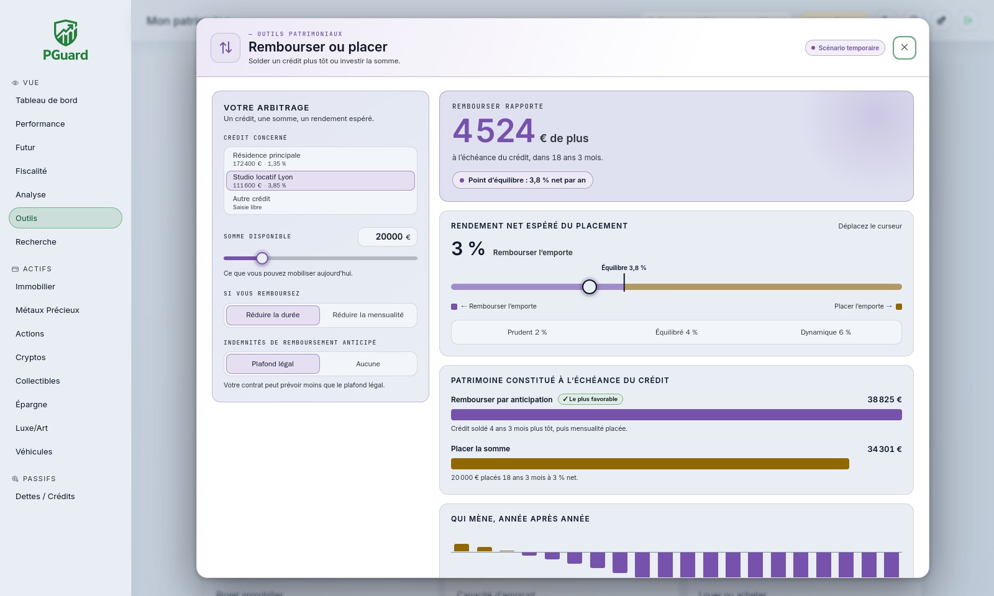Screen dimensions: 994x596
Task: Click the rendement net slider handle
Action: [590, 287]
